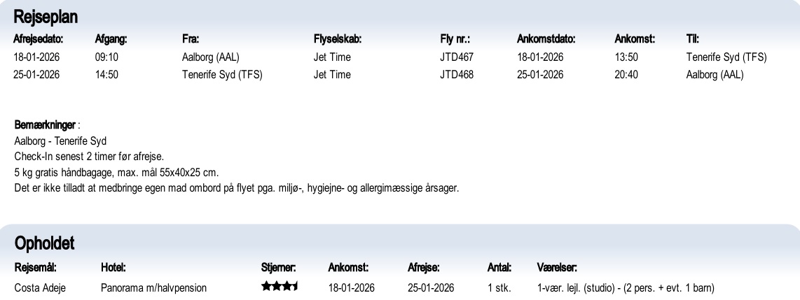Click the Fly nr. column header
Image resolution: width=800 pixels, height=300 pixels.
click(x=455, y=39)
